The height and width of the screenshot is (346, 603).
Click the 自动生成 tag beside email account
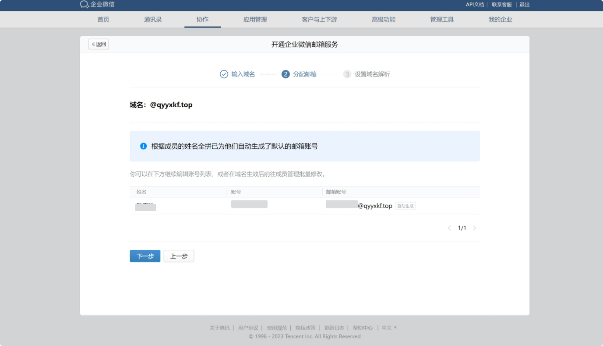pos(405,206)
